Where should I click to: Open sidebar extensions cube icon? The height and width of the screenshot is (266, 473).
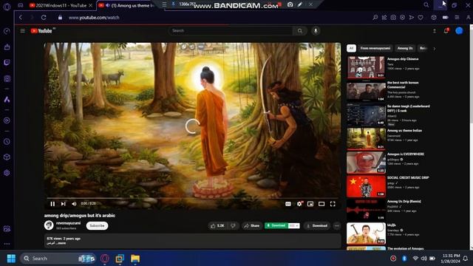7,157
